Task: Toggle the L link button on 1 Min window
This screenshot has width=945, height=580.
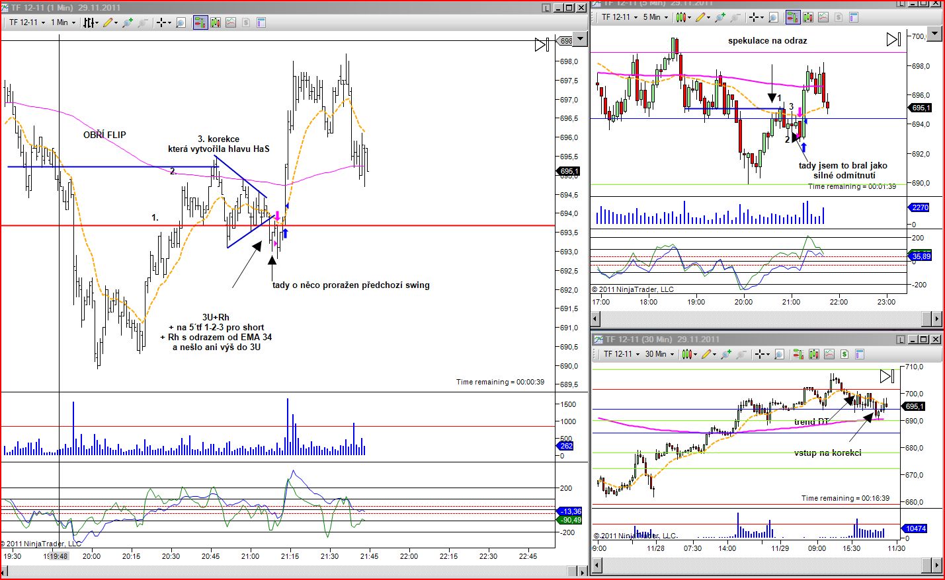Action: [546, 8]
